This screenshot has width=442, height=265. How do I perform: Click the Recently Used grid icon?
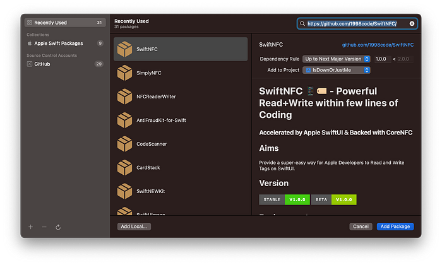pos(30,23)
